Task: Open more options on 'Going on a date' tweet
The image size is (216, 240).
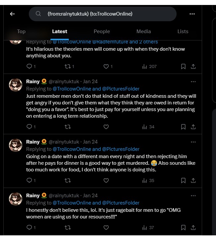Action: 193,142
